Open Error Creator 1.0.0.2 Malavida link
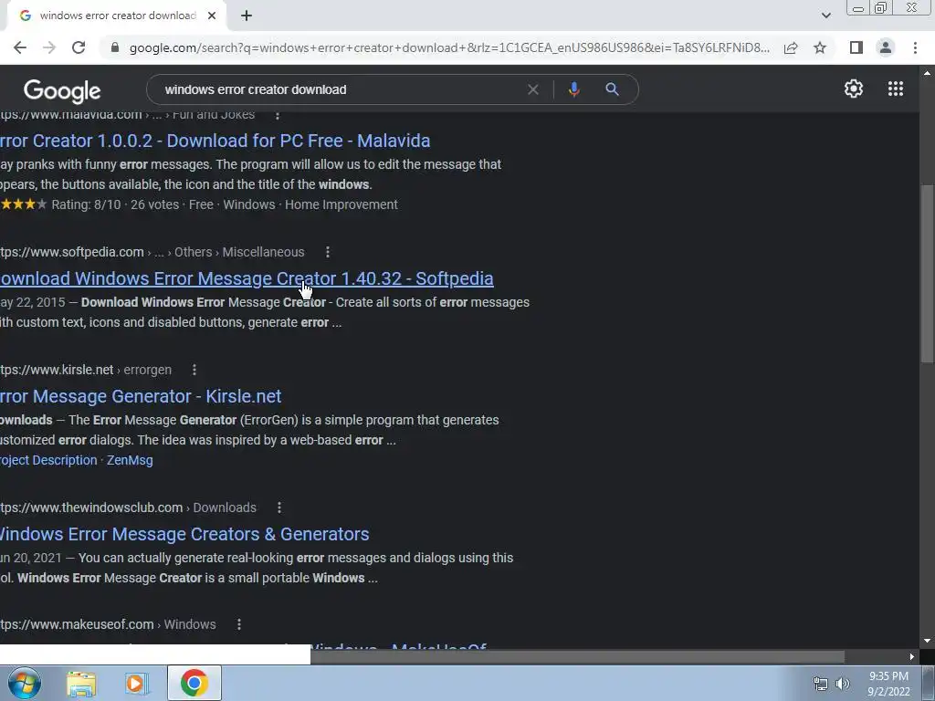 (215, 141)
